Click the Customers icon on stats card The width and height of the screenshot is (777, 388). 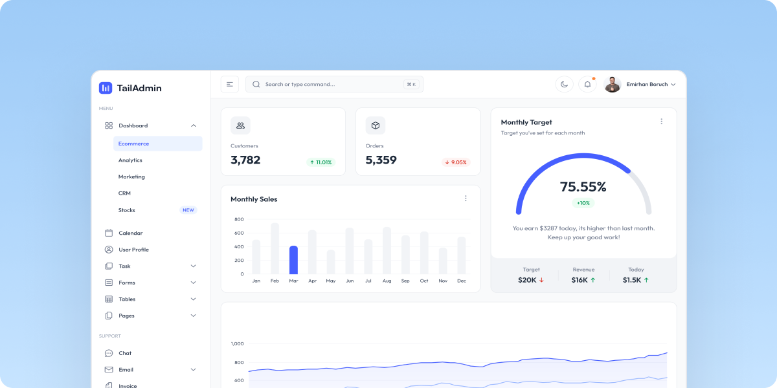click(x=241, y=125)
